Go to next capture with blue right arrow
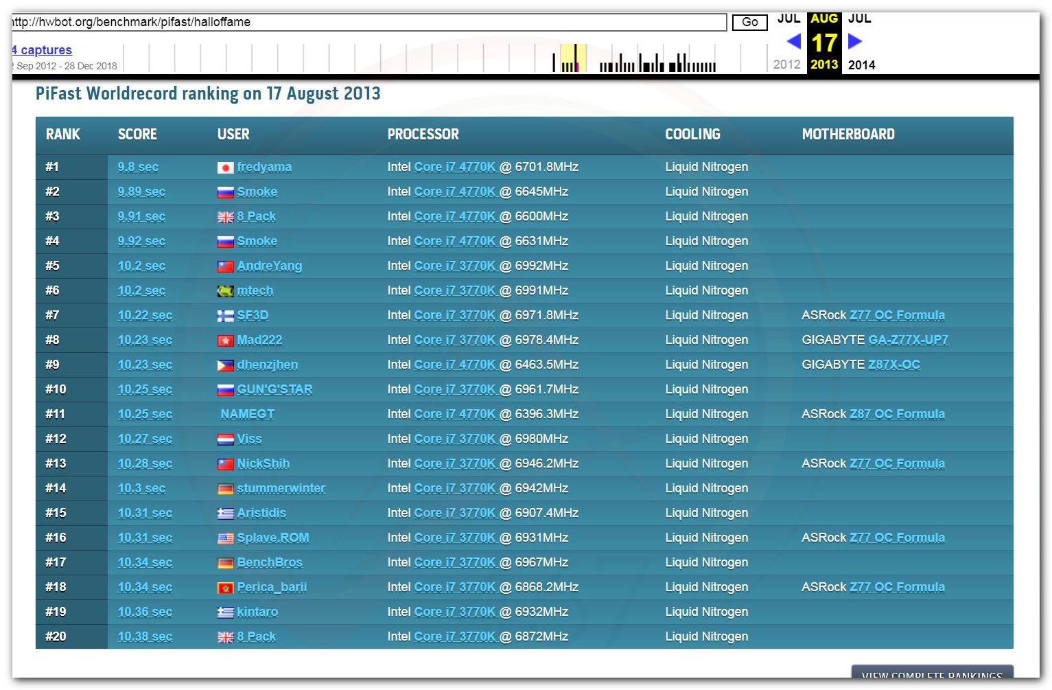Screen dimensions: 1052x690 (x=854, y=41)
